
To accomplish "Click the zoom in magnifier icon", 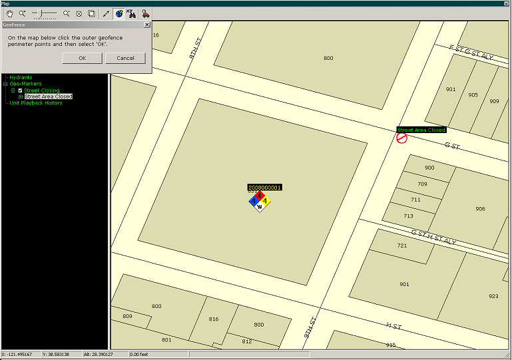I will (22, 13).
